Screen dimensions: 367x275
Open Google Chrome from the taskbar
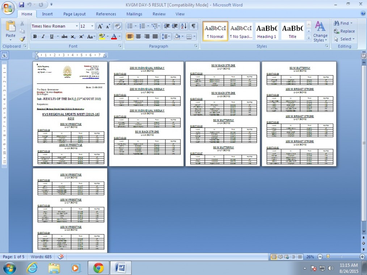click(98, 268)
